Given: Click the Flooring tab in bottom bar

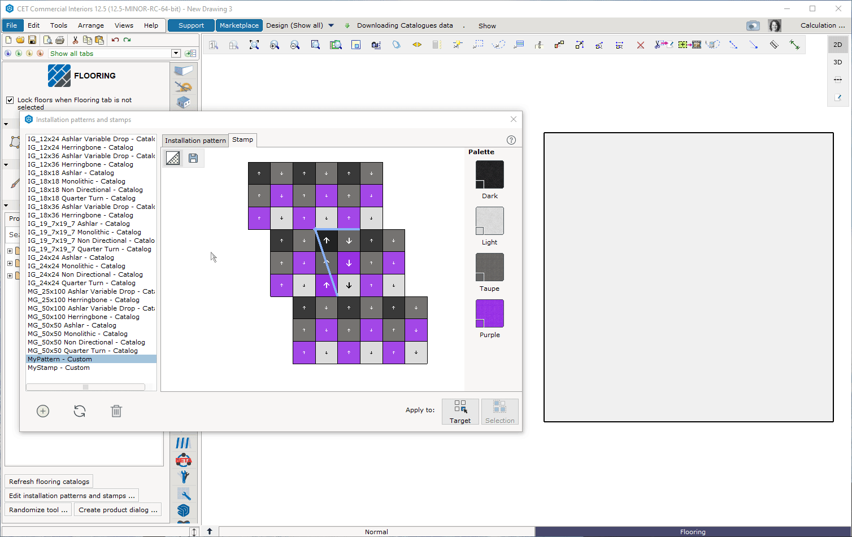Looking at the screenshot, I should pyautogui.click(x=693, y=532).
